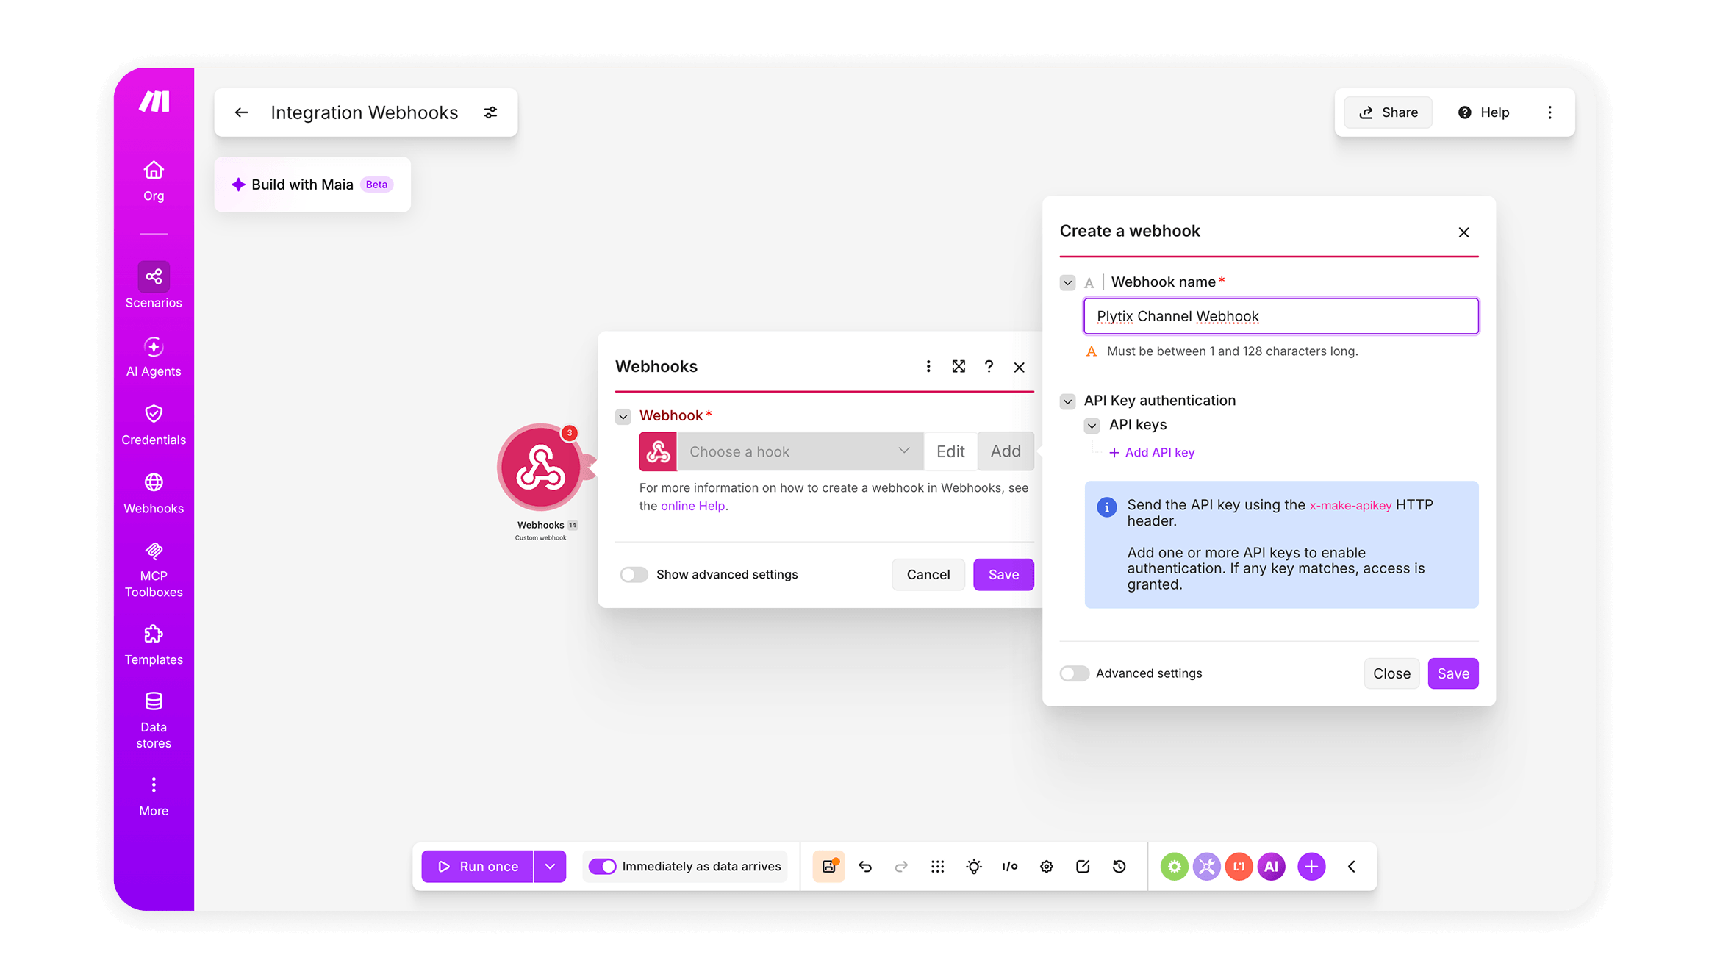Collapse the Webhook name field
The image size is (1709, 977).
pos(1067,282)
